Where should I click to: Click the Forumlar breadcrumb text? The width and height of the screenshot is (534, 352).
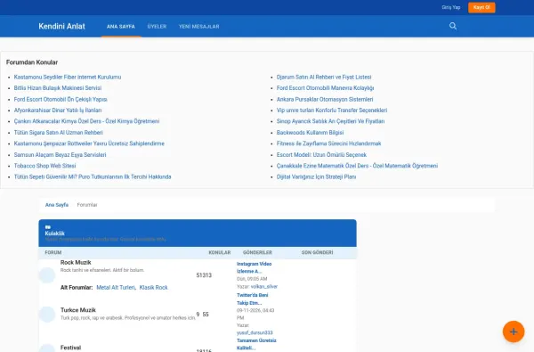click(87, 205)
